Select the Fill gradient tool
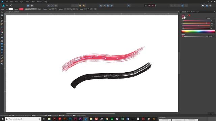The image size is (216, 121). tap(2, 32)
